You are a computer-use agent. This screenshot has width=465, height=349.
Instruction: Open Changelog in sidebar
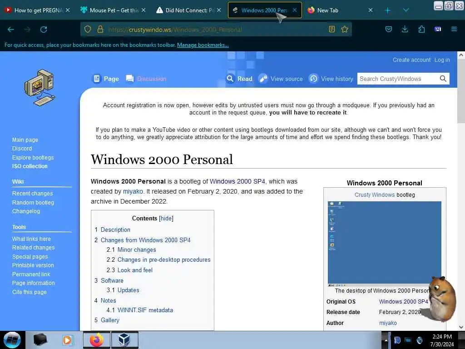pyautogui.click(x=26, y=211)
